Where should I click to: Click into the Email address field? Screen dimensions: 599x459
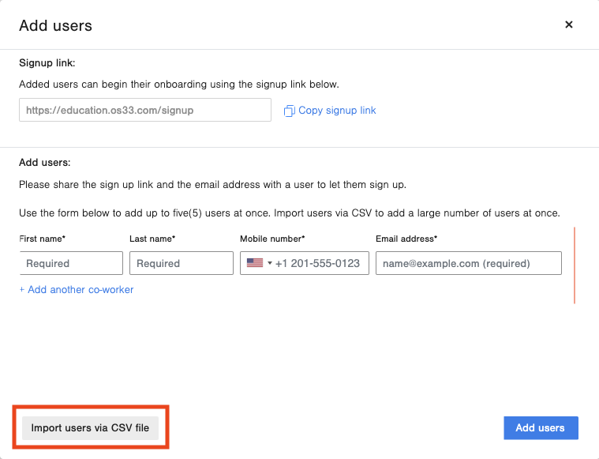[x=469, y=263]
